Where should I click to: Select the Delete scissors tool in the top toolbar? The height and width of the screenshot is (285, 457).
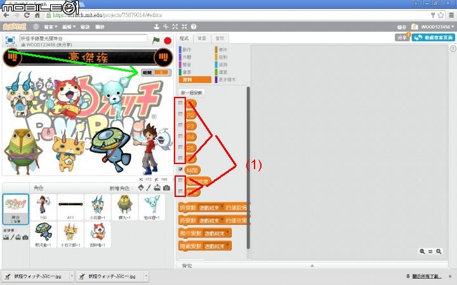point(166,27)
